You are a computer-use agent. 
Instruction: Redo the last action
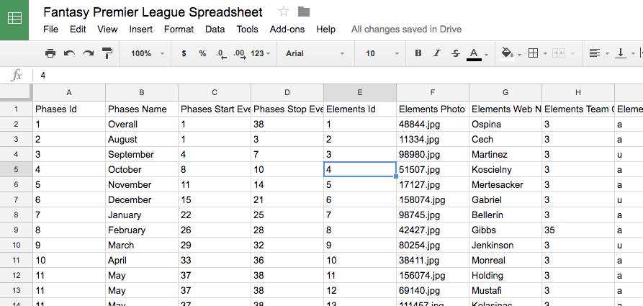click(x=88, y=53)
